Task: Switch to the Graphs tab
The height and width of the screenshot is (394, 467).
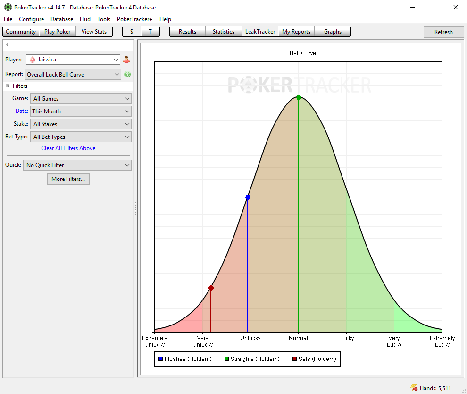Action: 333,32
